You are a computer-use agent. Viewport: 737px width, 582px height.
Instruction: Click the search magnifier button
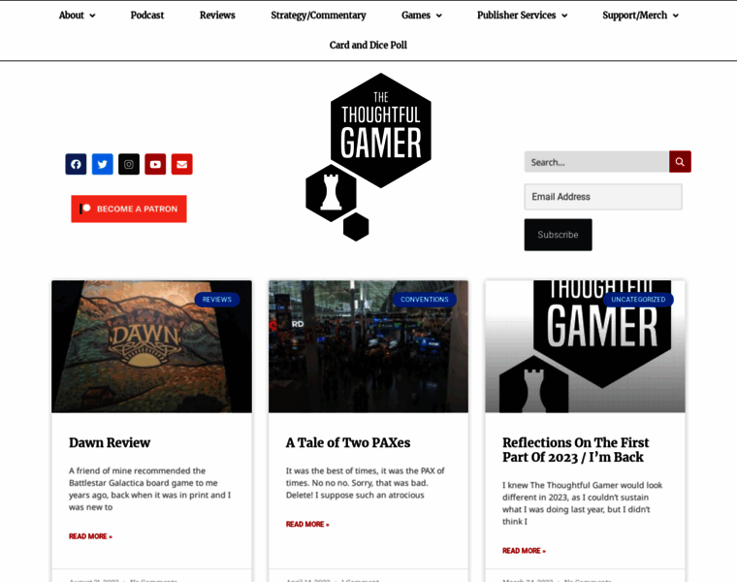coord(680,162)
